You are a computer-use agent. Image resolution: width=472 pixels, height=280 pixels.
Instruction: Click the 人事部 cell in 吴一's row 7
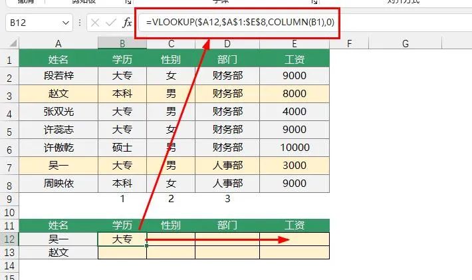(227, 166)
